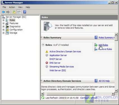
Task: Click the Diagnostics node icon in tree
Action: click(7, 27)
